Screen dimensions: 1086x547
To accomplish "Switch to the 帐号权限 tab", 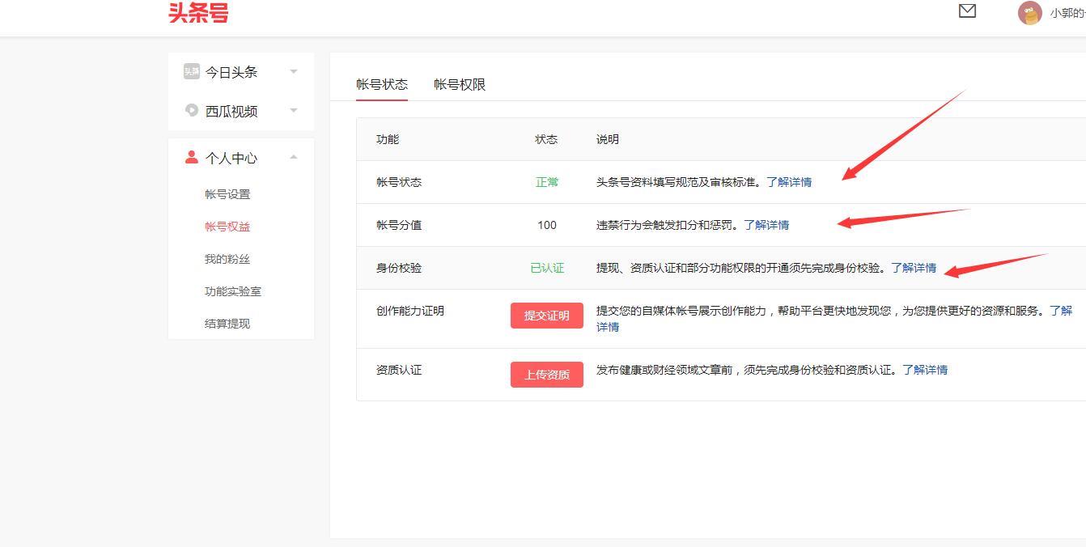I will pos(460,85).
